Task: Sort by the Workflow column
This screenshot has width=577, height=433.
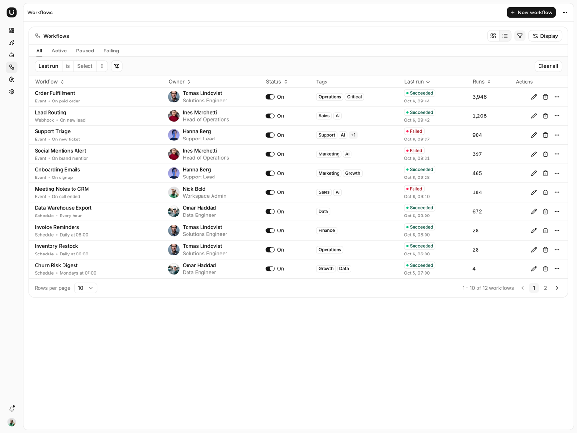Action: 50,82
